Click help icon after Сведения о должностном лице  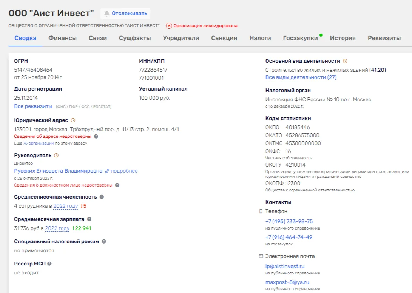(117, 185)
